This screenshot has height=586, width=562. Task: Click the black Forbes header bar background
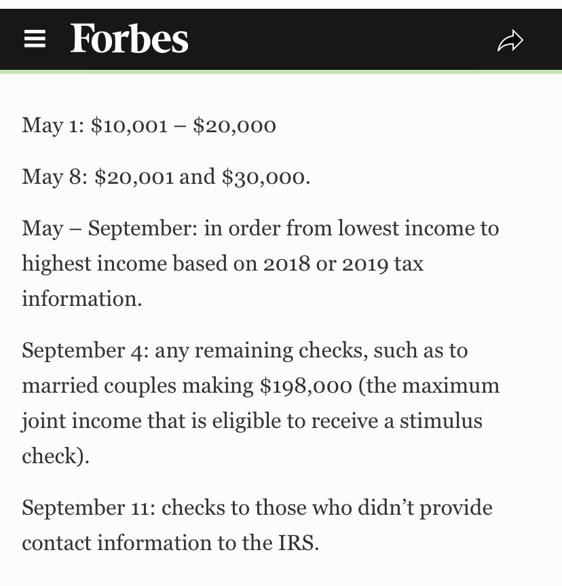(339, 39)
